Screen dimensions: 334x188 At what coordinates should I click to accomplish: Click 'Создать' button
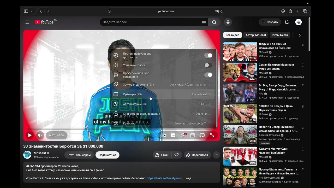tap(270, 22)
